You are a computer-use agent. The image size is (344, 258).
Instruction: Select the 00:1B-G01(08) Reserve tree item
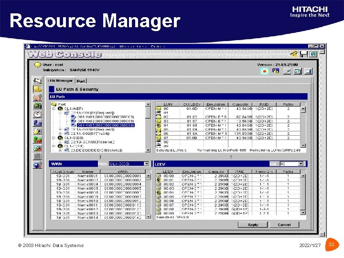[92, 142]
